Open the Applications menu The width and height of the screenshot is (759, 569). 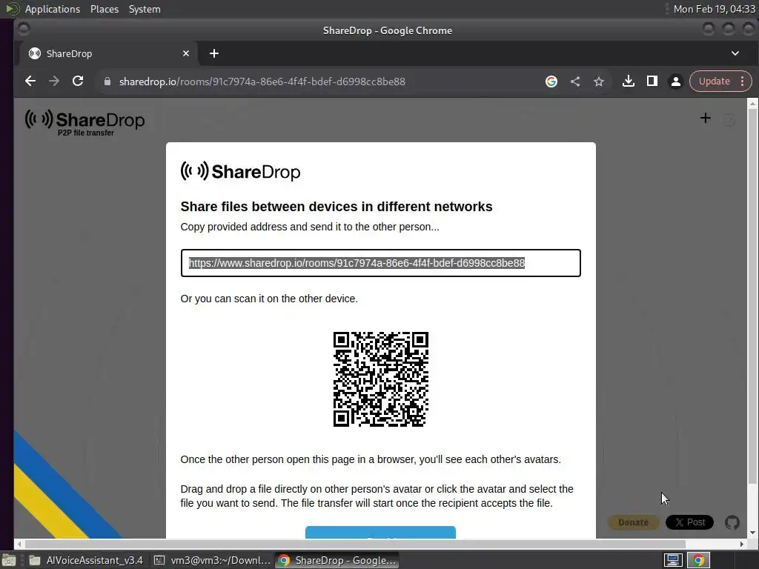tap(53, 9)
